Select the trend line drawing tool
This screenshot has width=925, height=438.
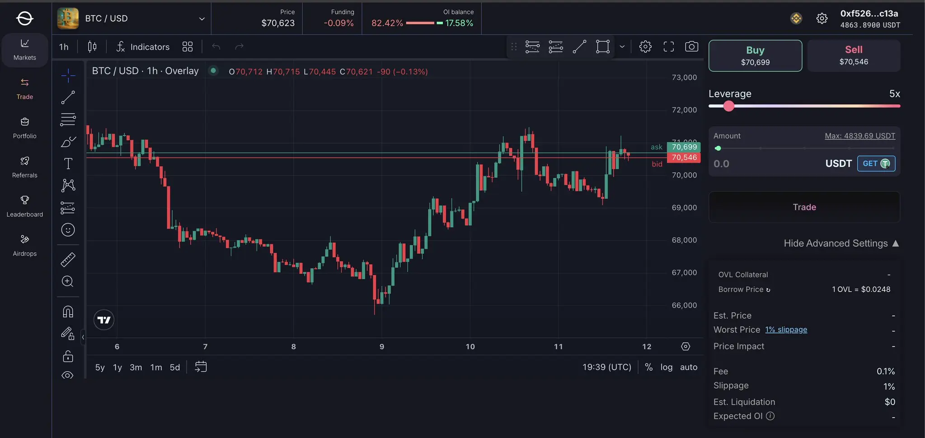[x=68, y=98]
